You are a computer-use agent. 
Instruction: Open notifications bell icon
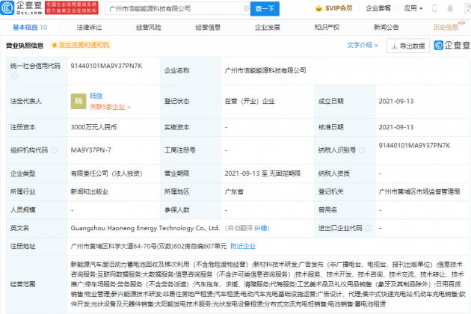click(x=449, y=8)
